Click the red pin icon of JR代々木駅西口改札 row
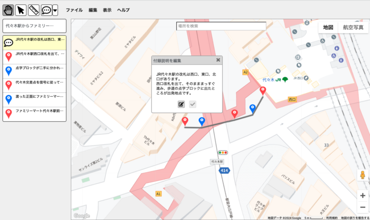370x220 pixels. click(x=9, y=57)
